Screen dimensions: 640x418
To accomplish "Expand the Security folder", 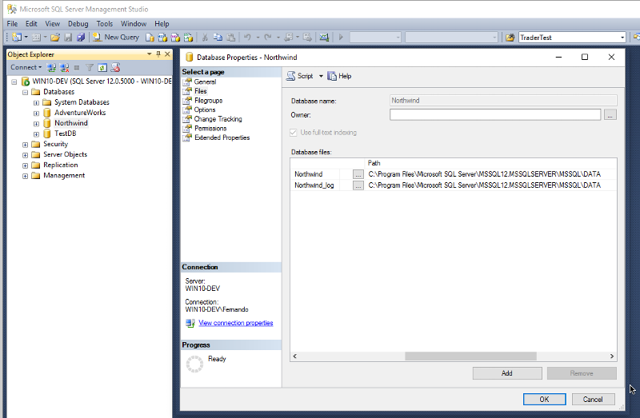I will 26,145.
